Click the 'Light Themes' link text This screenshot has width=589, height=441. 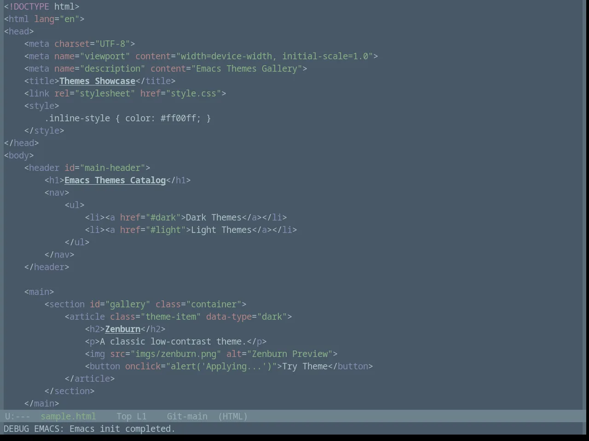(x=221, y=230)
